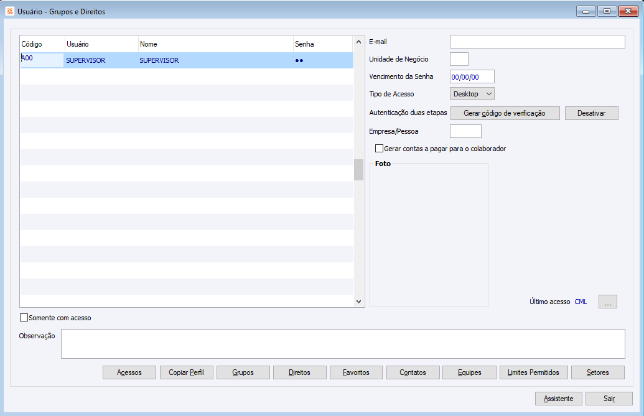Open the Direitos button
Screen dimensions: 644x416
pyautogui.click(x=300, y=372)
